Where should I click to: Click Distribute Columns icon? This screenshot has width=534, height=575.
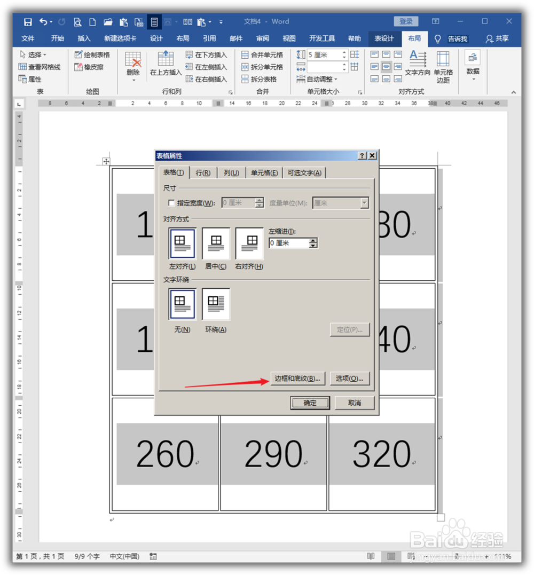coord(355,67)
